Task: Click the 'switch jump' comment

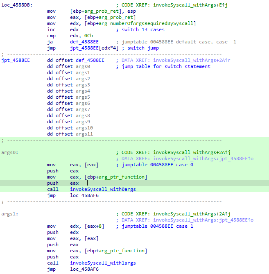Action: point(143,48)
